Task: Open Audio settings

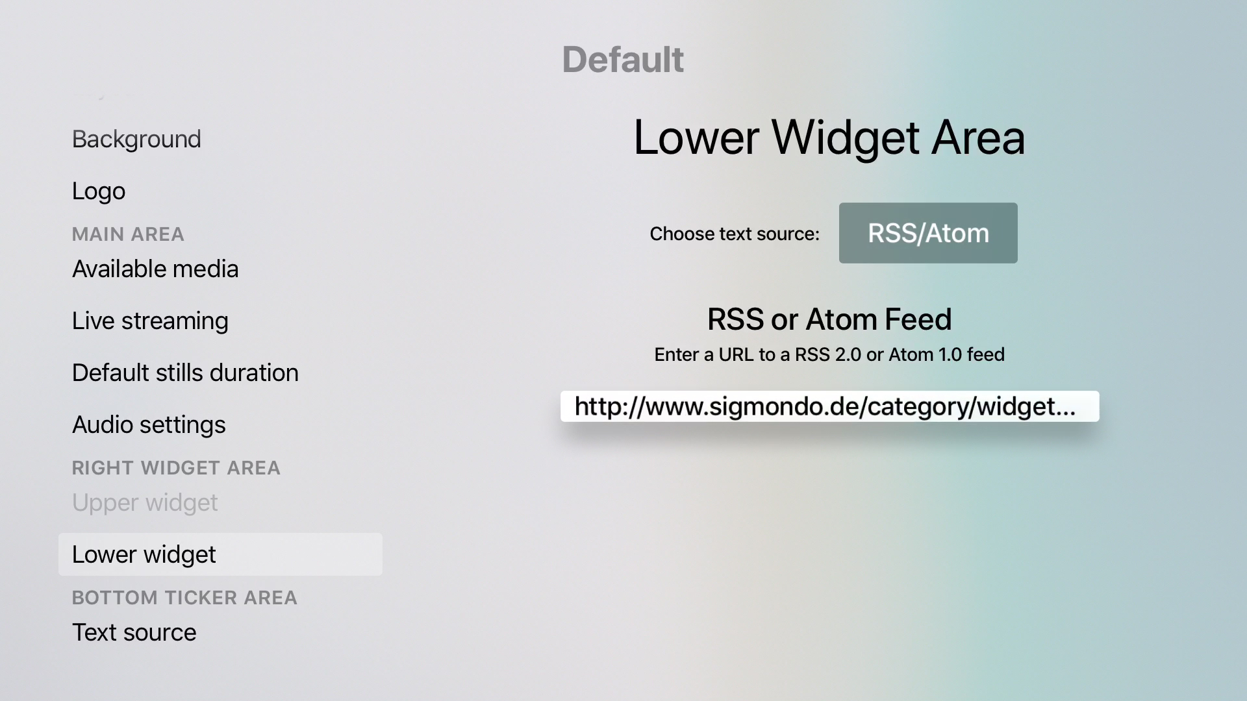Action: point(149,424)
